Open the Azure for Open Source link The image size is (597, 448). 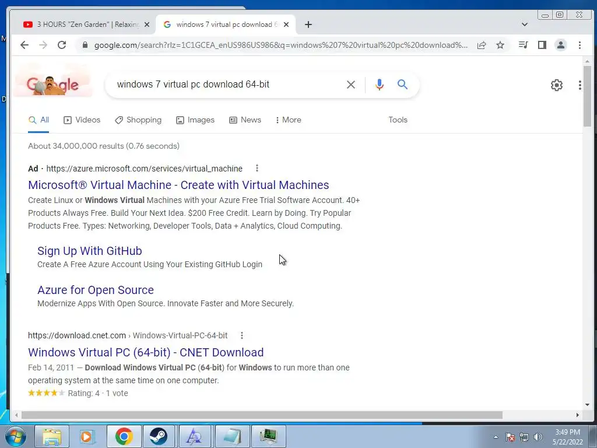96,290
